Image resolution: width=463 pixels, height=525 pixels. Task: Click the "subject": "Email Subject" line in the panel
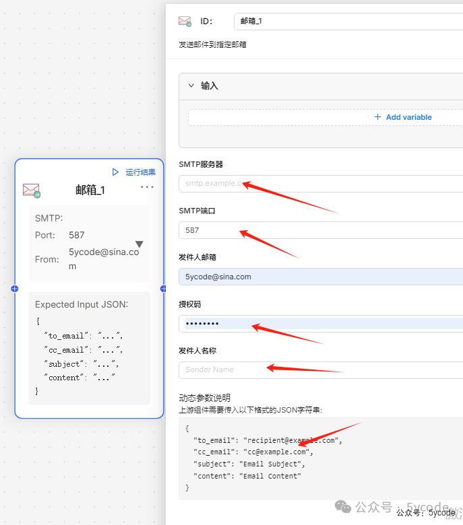point(249,464)
